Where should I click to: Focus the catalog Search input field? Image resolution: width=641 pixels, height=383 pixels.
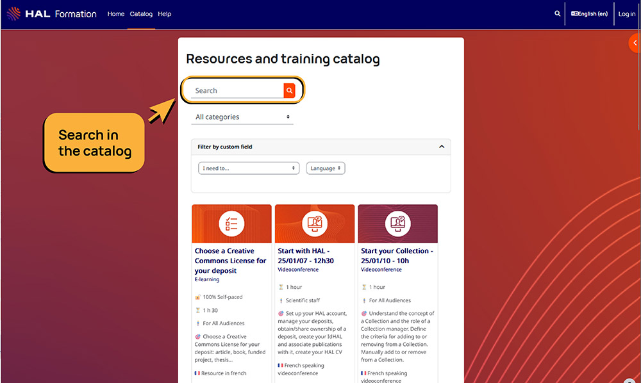coord(237,90)
